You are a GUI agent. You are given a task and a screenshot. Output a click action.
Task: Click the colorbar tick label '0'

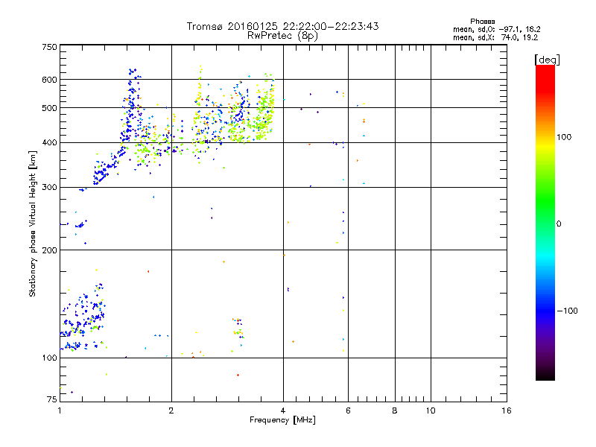click(x=559, y=224)
